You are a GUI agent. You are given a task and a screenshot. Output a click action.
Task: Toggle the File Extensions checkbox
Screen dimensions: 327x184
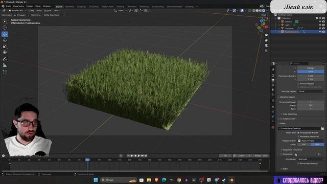click(298, 133)
